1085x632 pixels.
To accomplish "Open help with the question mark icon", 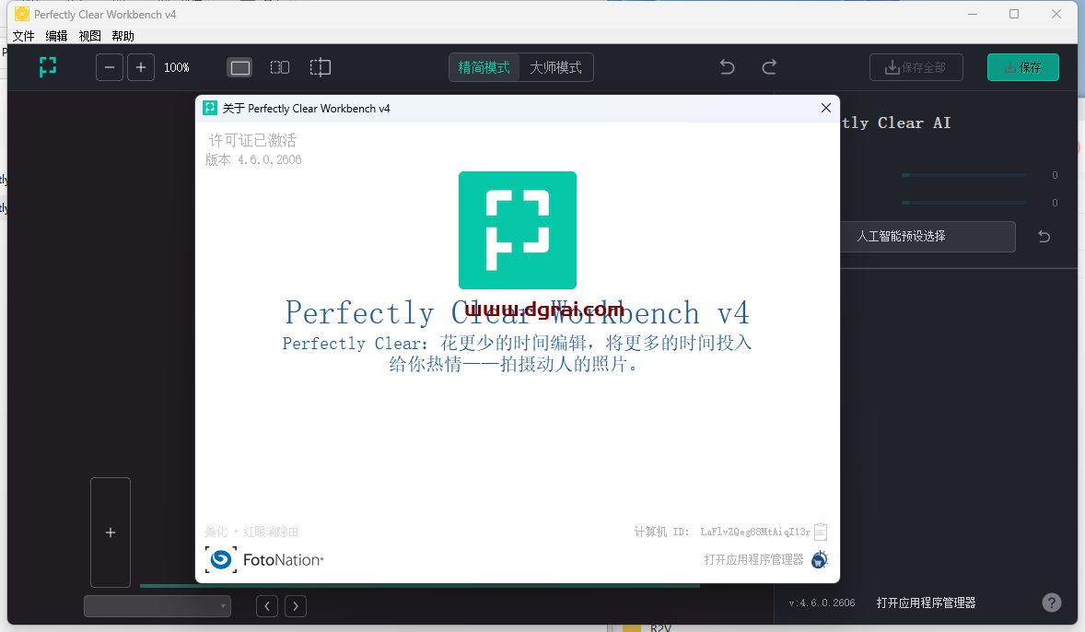I will (x=1052, y=603).
